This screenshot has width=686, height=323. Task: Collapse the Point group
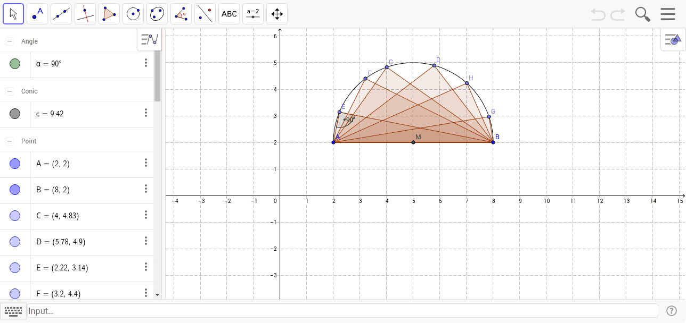(x=10, y=141)
